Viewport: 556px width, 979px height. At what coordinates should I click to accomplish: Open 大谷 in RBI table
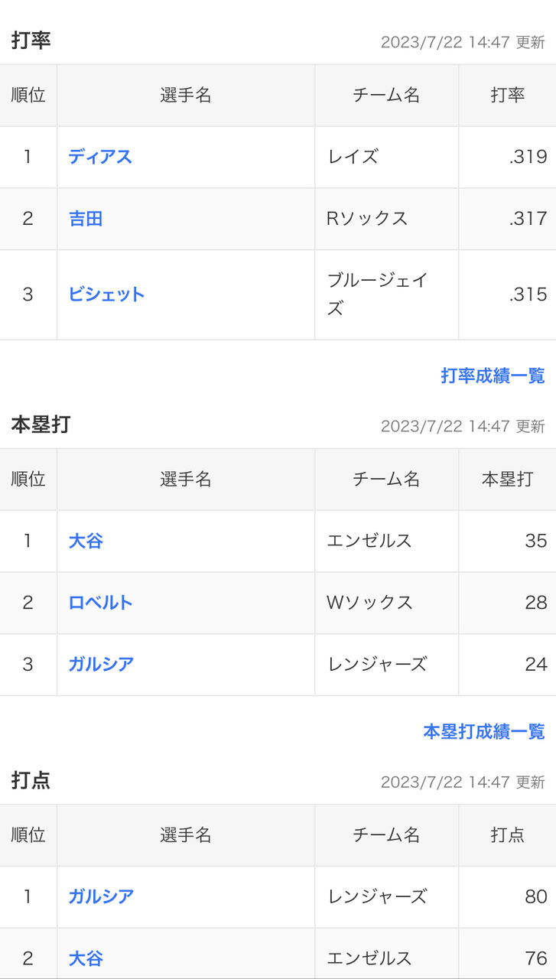pos(86,958)
